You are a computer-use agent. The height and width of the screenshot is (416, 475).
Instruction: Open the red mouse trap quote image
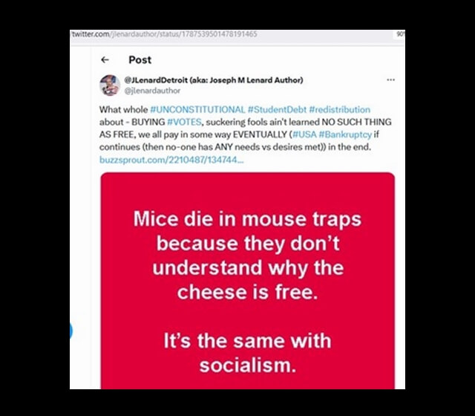[x=247, y=281]
